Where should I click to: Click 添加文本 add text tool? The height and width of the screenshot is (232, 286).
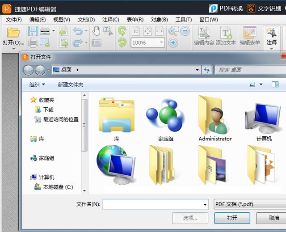pos(226,36)
